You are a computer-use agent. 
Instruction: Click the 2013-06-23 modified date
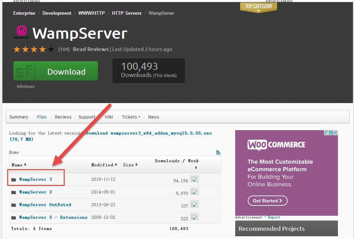103,205
